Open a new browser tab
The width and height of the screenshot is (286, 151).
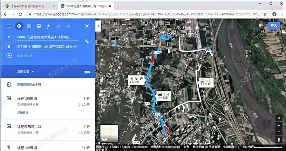119,6
